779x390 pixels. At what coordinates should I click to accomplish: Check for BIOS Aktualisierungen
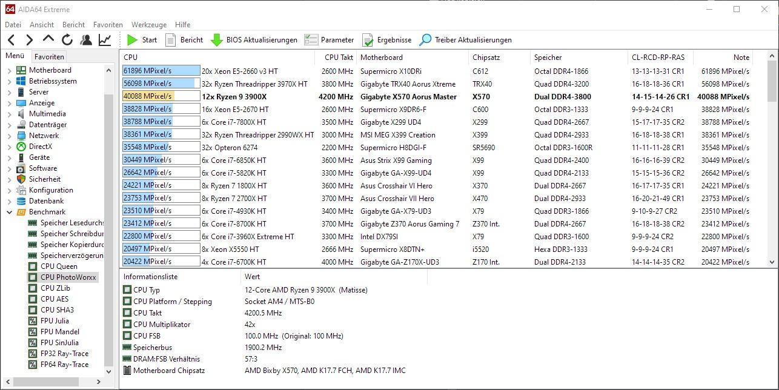click(254, 40)
